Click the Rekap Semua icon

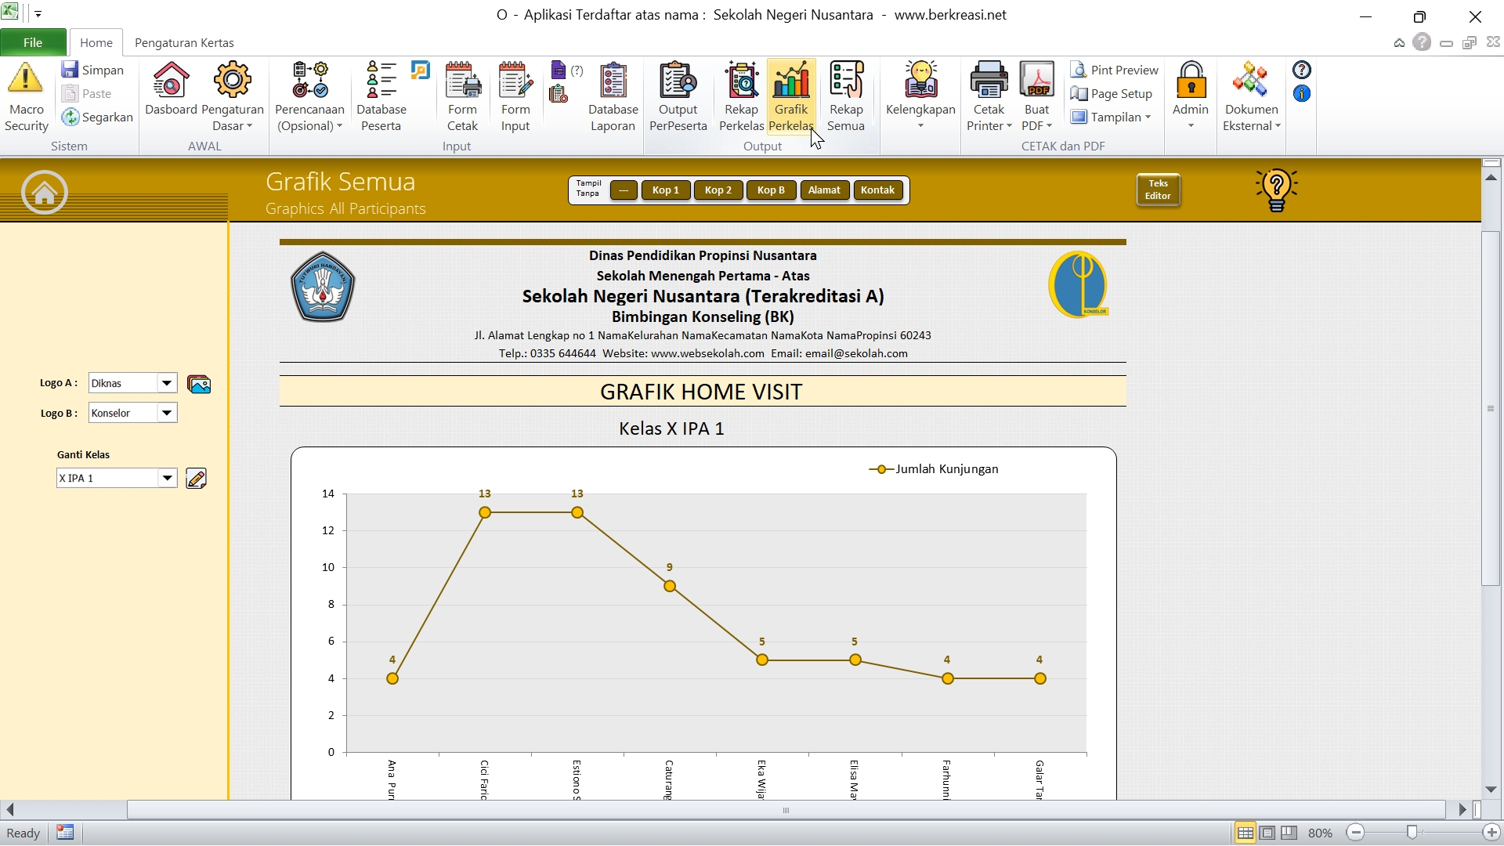click(846, 81)
